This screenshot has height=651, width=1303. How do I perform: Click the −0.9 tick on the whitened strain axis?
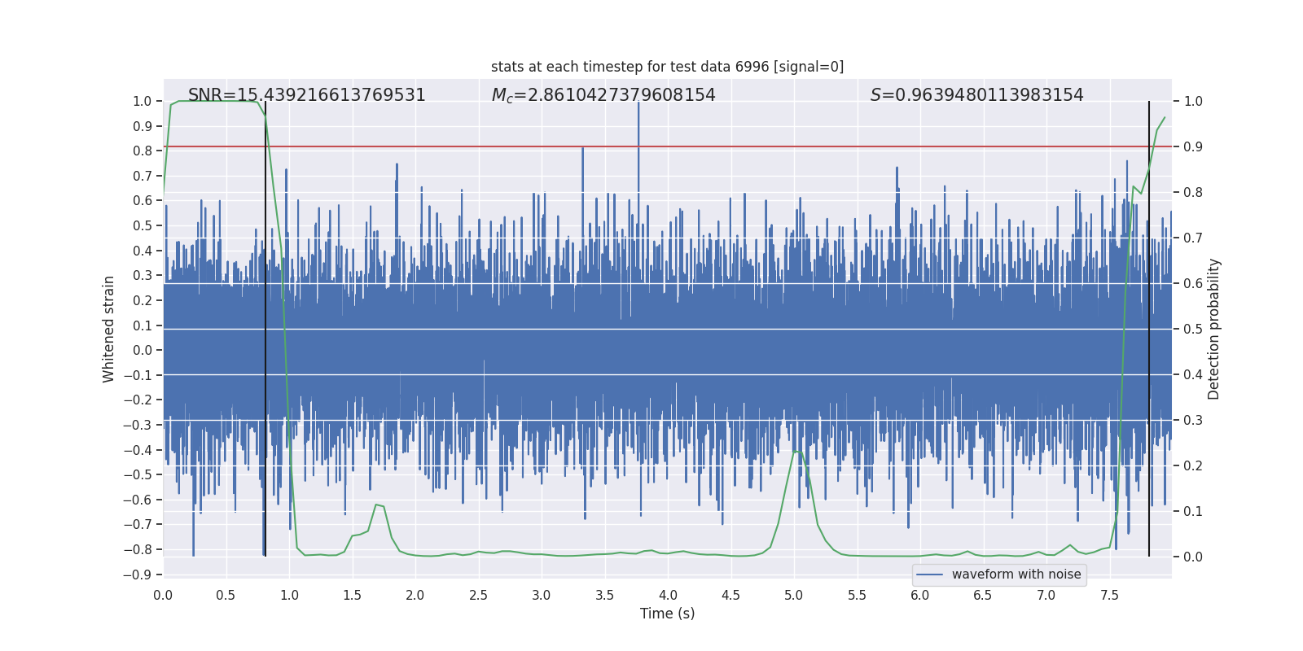click(138, 575)
